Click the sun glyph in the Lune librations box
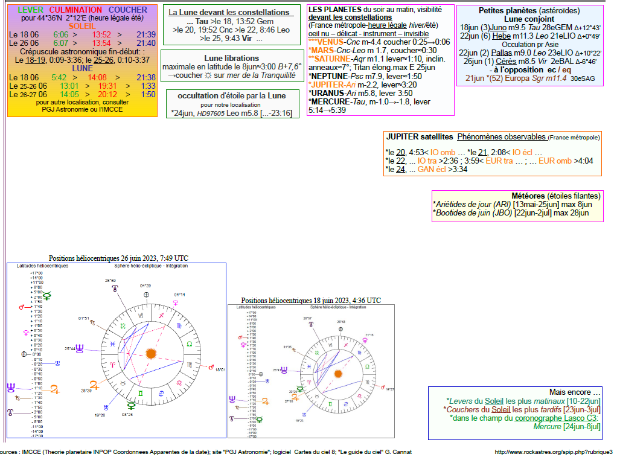 click(x=208, y=75)
